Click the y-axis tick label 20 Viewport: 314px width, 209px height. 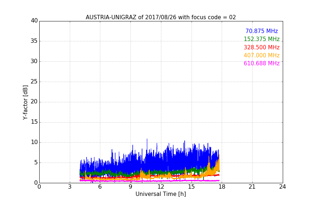point(34,102)
